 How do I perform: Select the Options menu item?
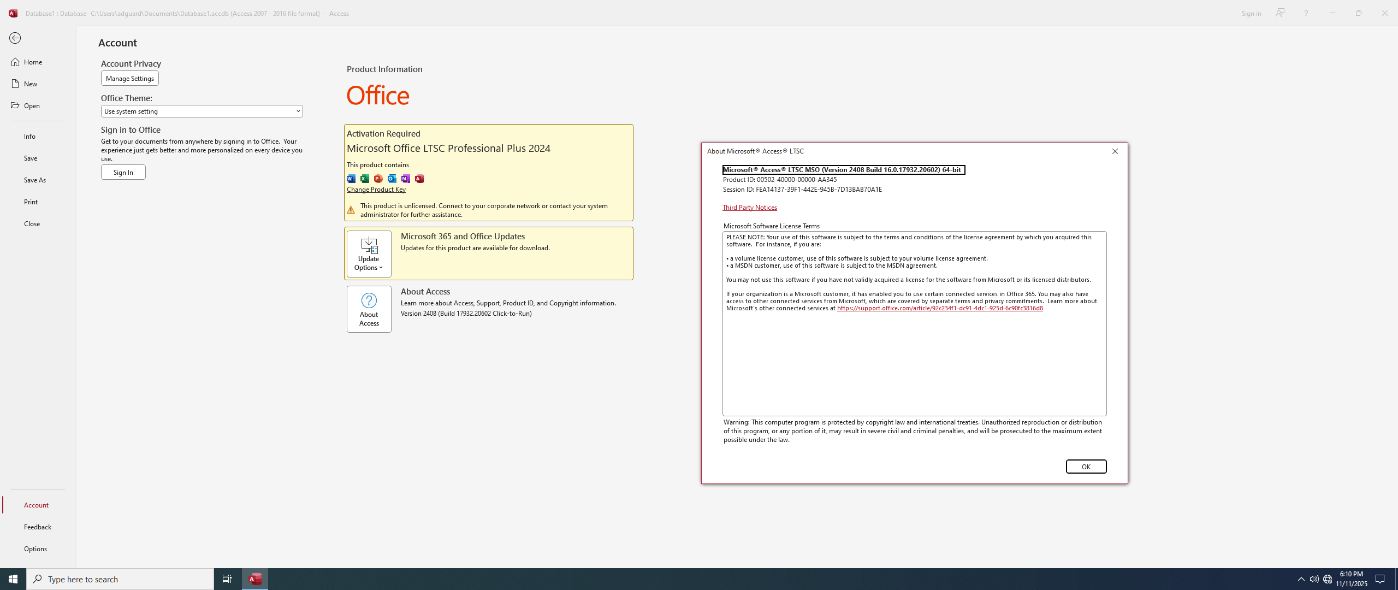pyautogui.click(x=36, y=548)
